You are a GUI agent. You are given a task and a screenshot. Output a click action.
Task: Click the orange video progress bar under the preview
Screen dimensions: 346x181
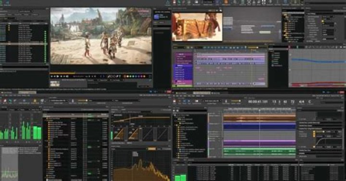62,73
